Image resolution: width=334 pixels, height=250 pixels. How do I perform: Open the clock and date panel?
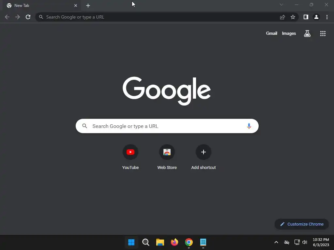click(321, 242)
